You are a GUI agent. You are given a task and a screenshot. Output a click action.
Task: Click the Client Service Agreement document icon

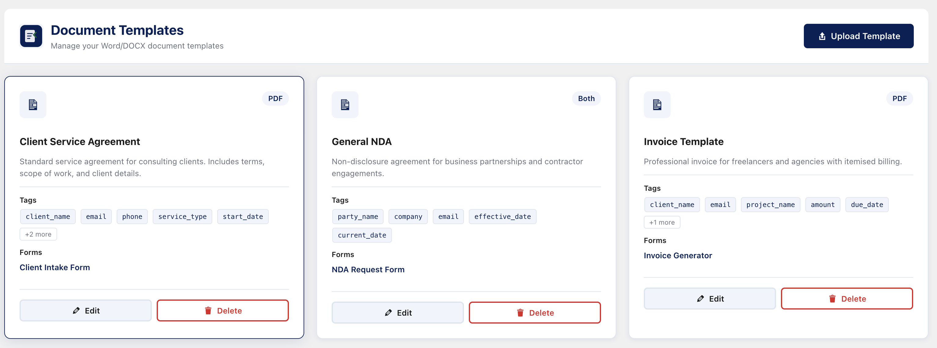click(x=33, y=105)
